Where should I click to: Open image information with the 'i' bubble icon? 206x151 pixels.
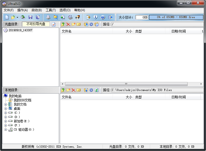click(96, 17)
